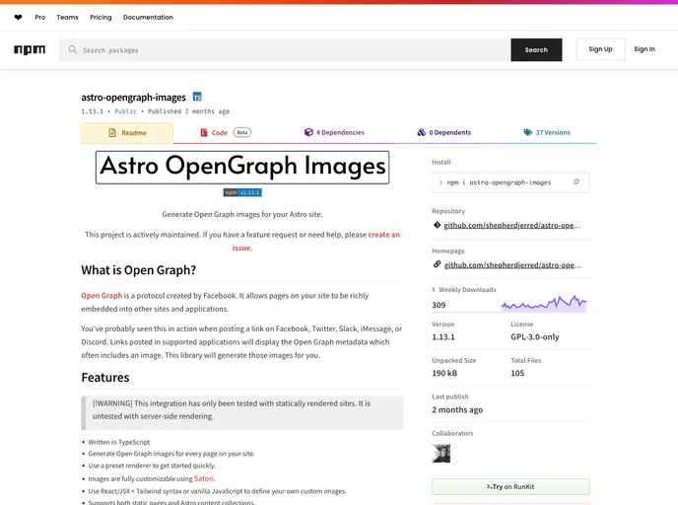The image size is (678, 505).
Task: Click the 'astro-opengraph-images' package title
Action: tap(134, 98)
